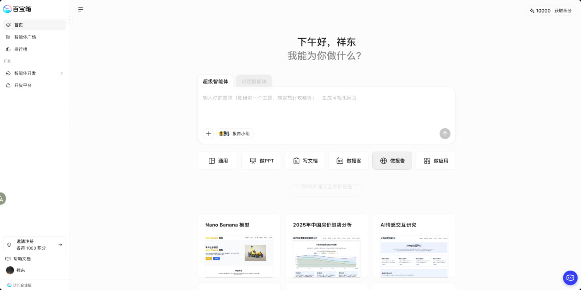Switch to the 超级智能体 tab
Image resolution: width=581 pixels, height=290 pixels.
pos(215,81)
